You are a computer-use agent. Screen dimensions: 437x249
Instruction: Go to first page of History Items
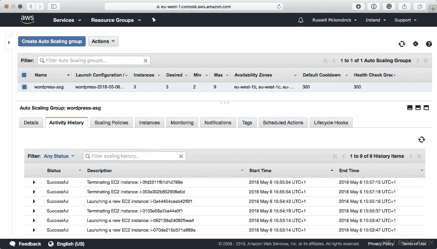click(x=335, y=156)
